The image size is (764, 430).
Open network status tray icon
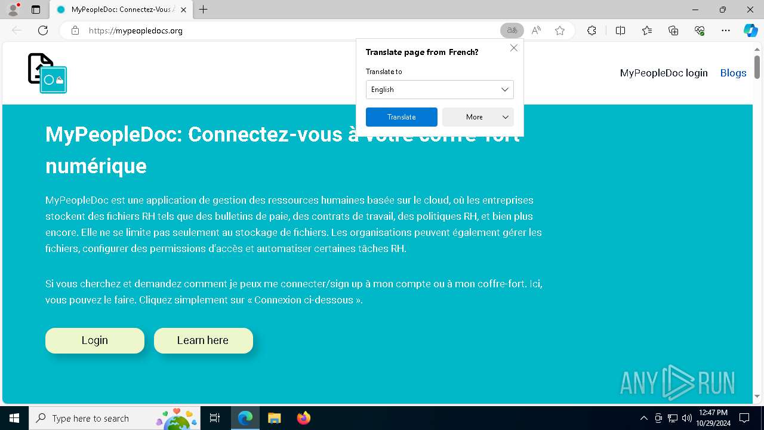(673, 418)
